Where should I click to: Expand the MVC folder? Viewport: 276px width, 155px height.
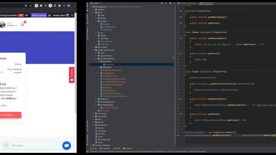[x=93, y=119]
